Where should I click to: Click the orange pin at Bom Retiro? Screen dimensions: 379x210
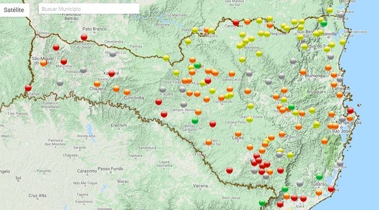tap(282, 134)
